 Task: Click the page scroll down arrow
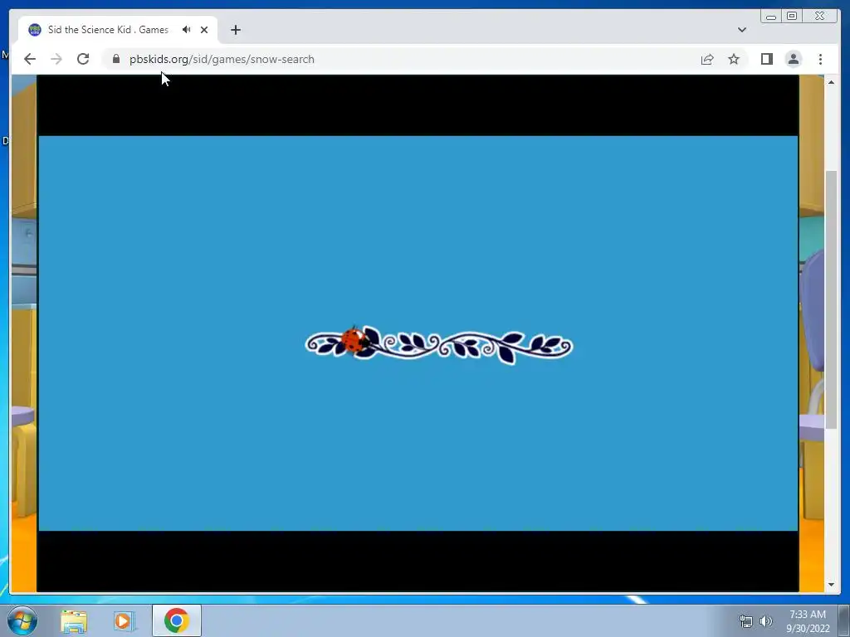point(831,585)
